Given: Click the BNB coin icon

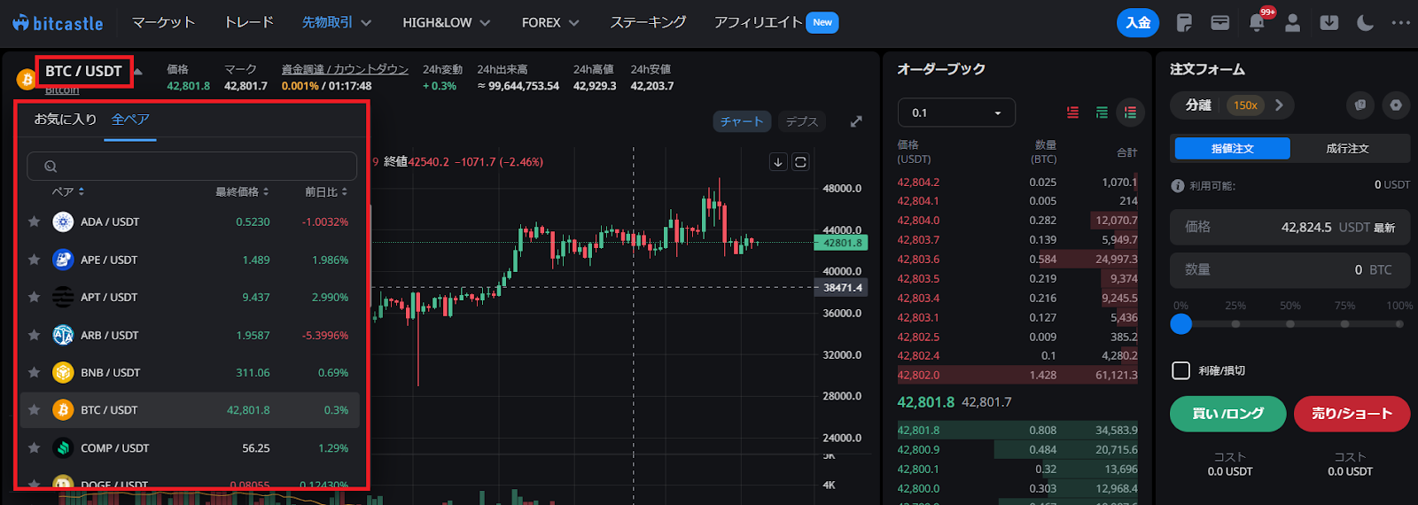Looking at the screenshot, I should click(x=63, y=372).
